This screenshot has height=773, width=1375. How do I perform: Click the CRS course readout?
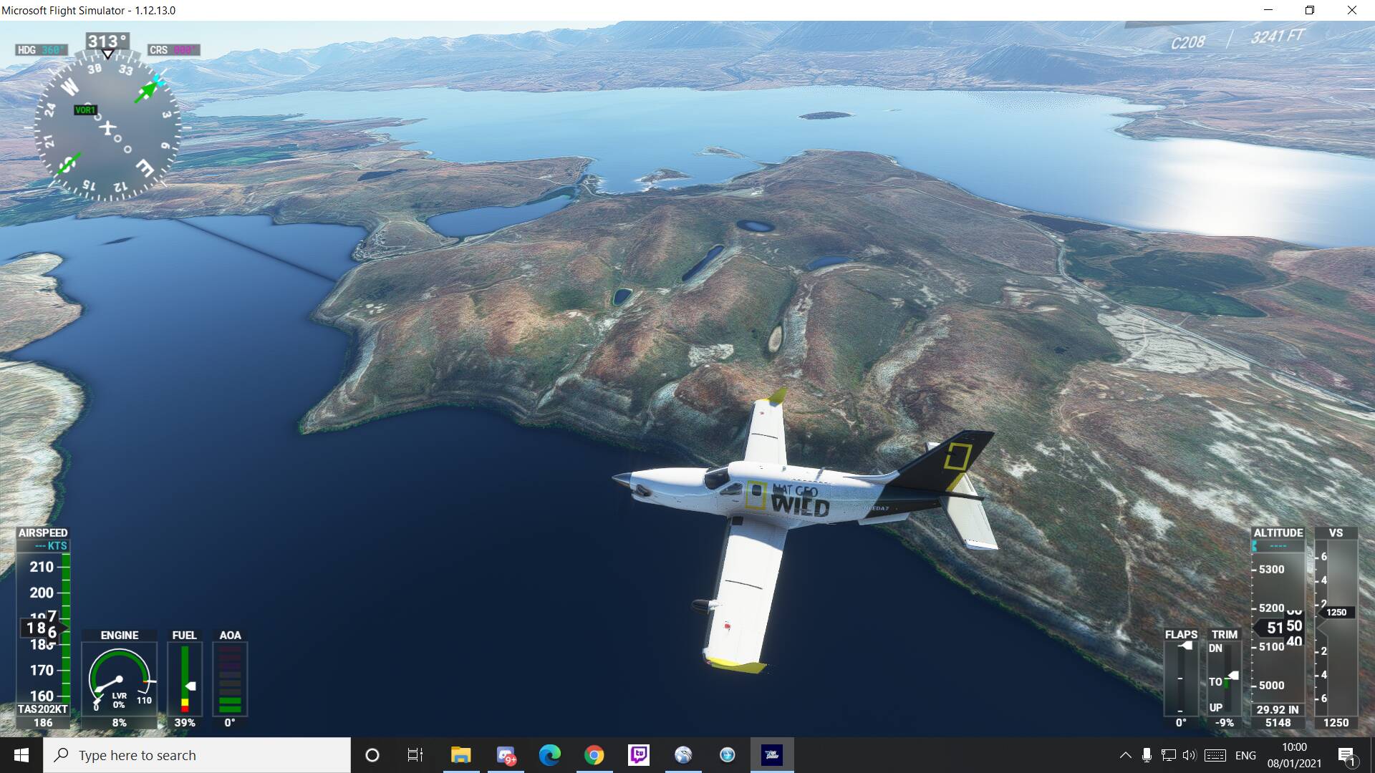pos(174,50)
